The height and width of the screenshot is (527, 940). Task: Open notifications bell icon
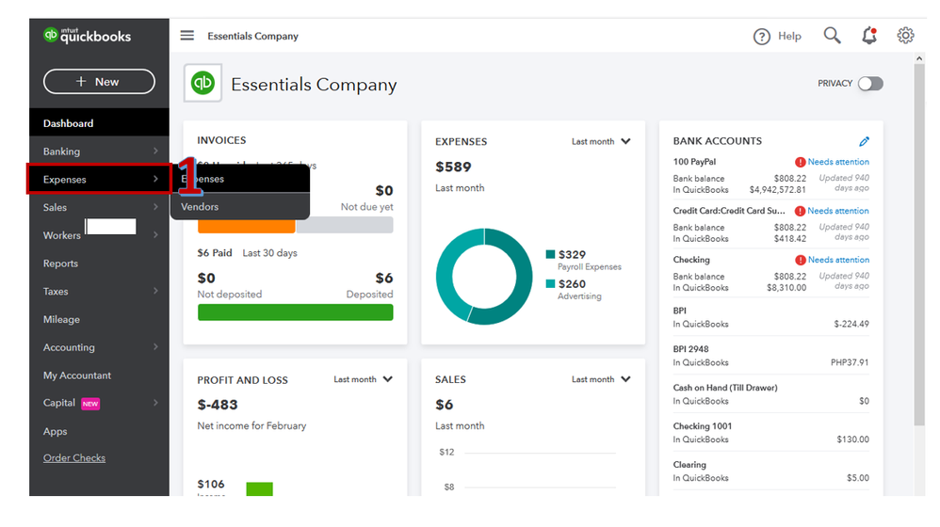click(869, 36)
